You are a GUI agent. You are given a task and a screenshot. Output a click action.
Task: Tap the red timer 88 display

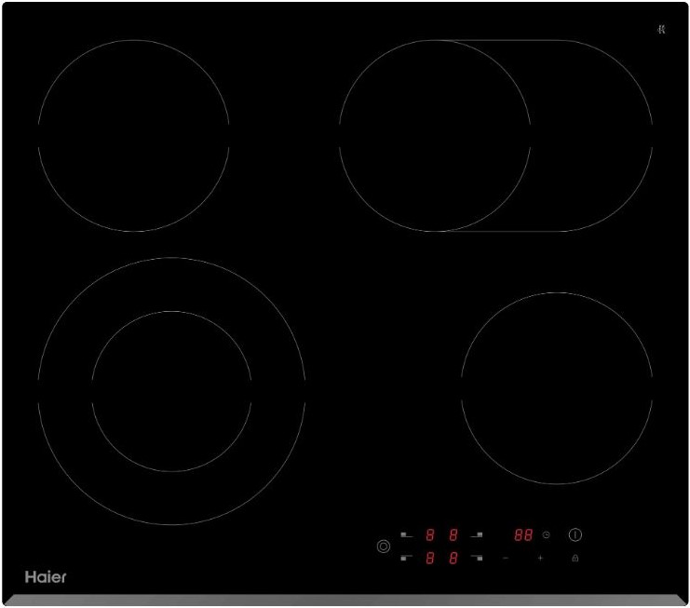pos(523,534)
